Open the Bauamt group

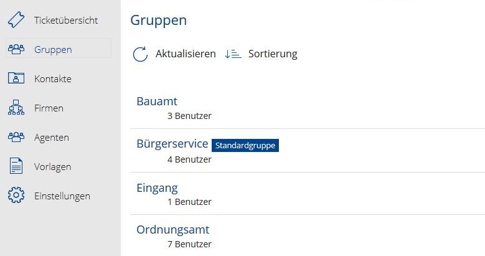pyautogui.click(x=308, y=108)
